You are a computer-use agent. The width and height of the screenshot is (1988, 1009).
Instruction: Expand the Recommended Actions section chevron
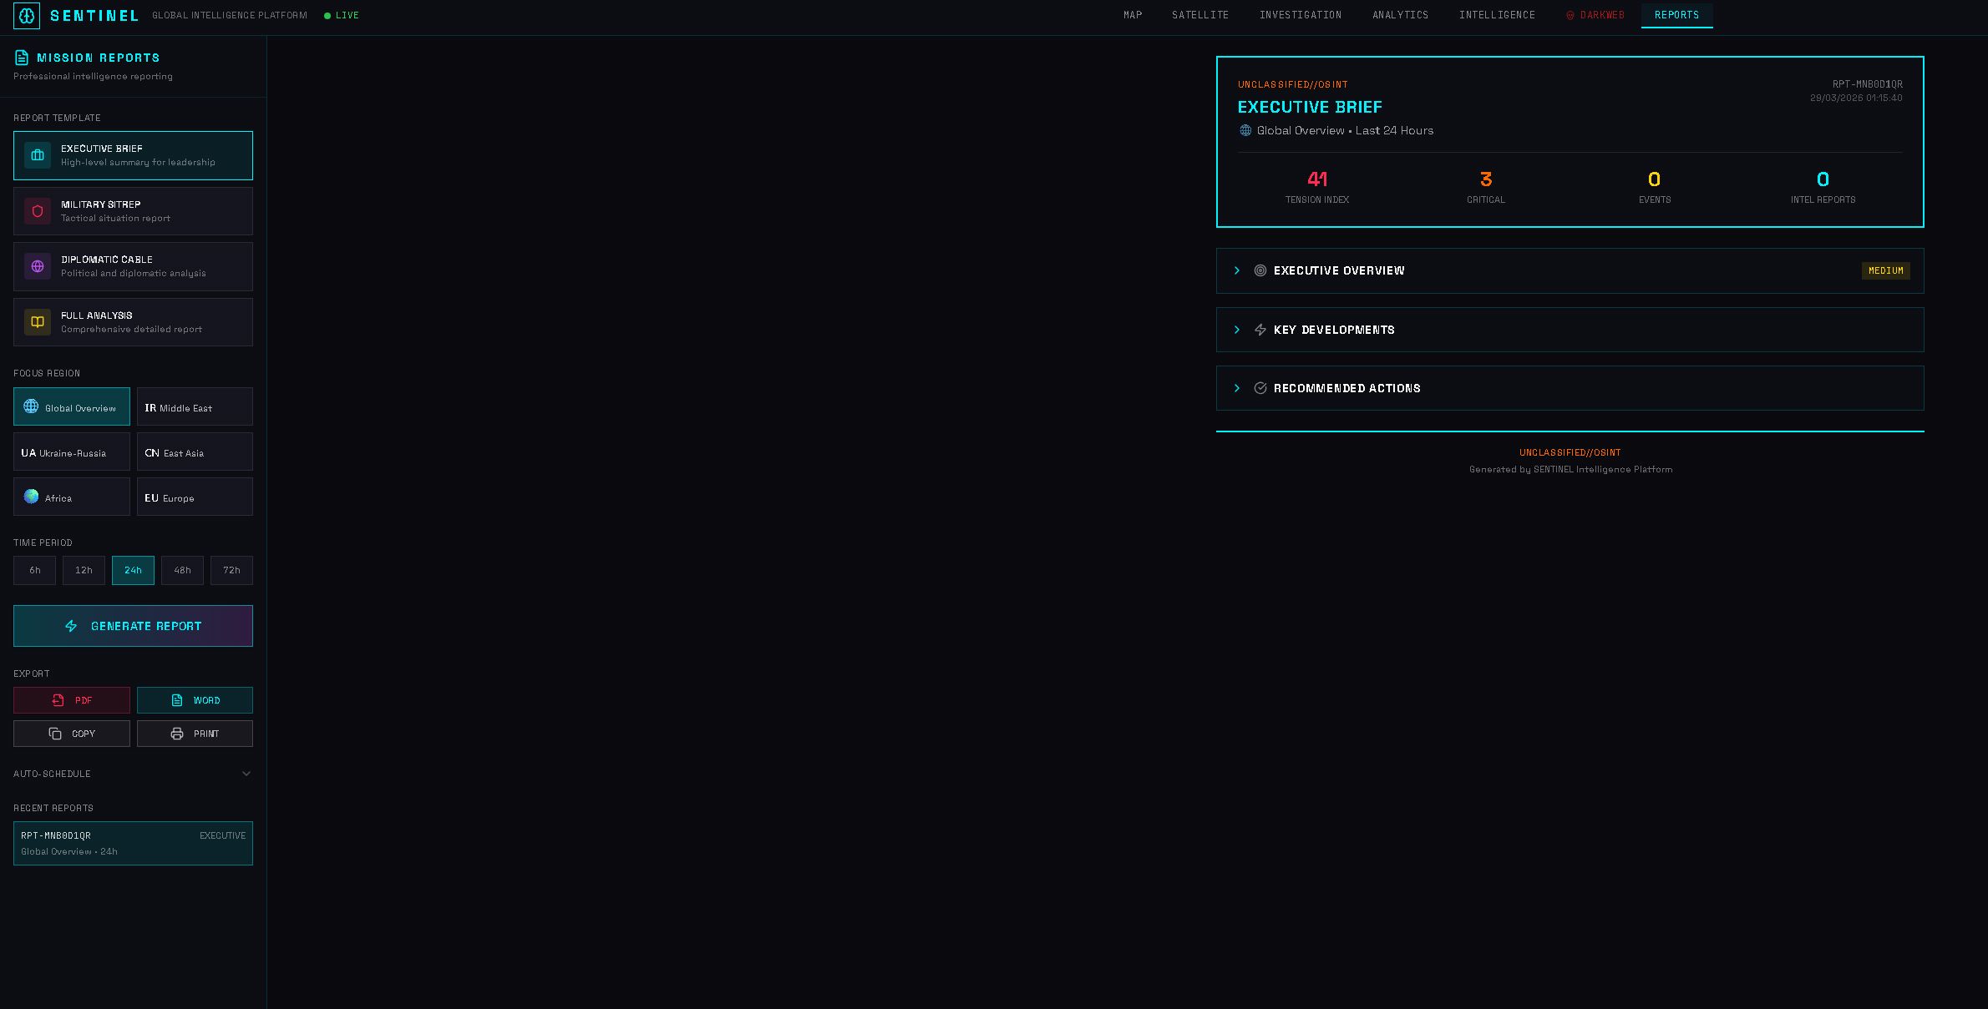click(1237, 388)
